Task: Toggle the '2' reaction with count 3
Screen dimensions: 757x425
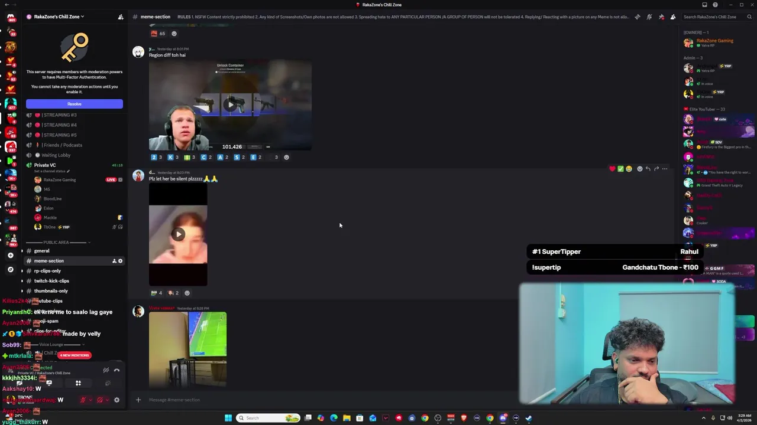Action: (x=156, y=157)
